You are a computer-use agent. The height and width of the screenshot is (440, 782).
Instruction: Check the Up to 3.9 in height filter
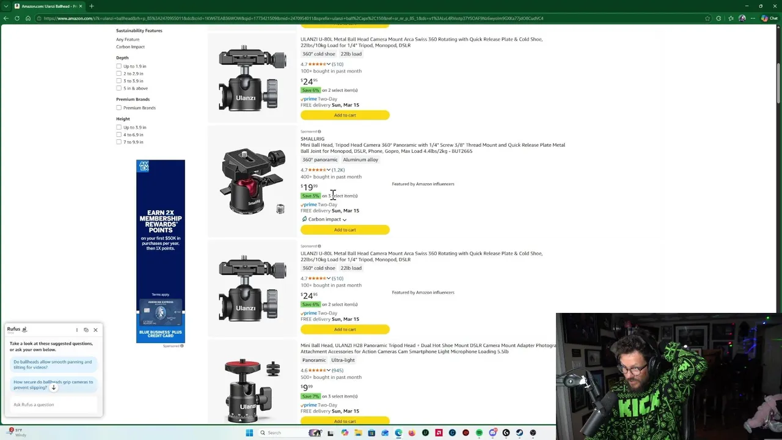point(119,127)
